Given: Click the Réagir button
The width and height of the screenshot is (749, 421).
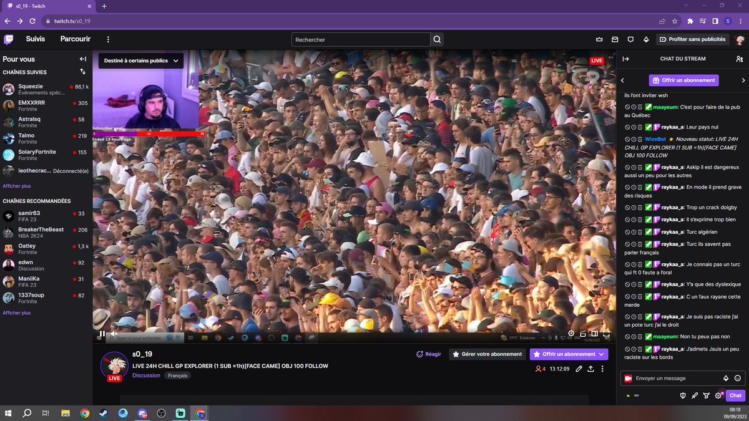Looking at the screenshot, I should [429, 354].
